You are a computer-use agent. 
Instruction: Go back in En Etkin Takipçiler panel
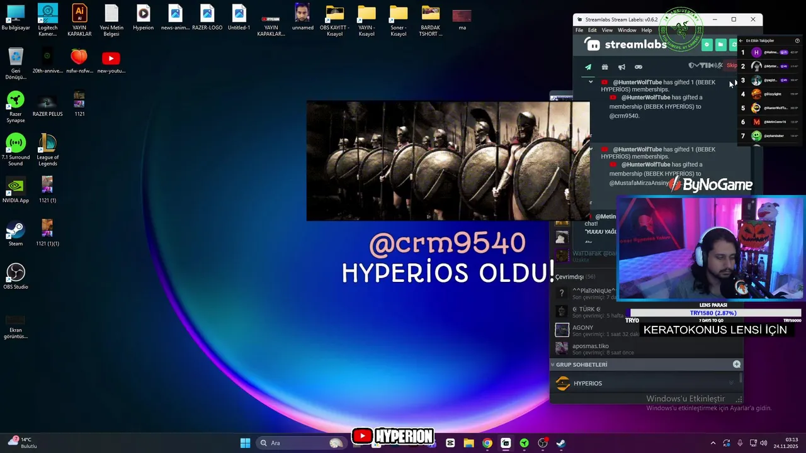(x=741, y=41)
